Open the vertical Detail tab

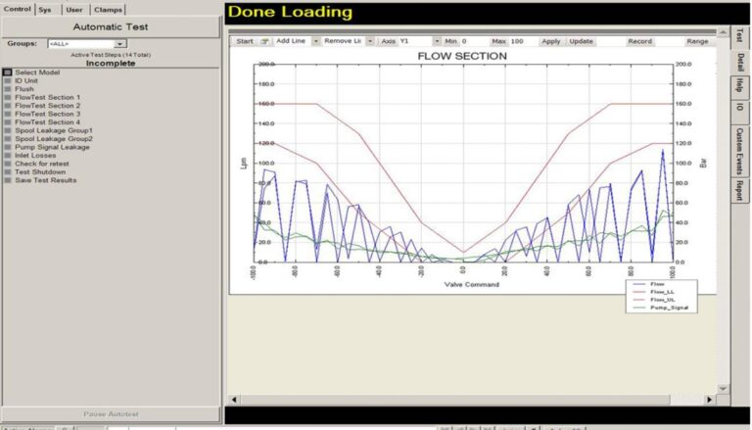click(x=739, y=63)
